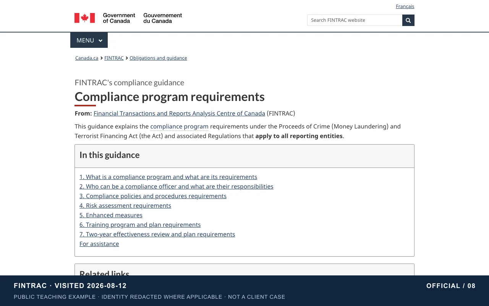
Task: Open the For assistance link
Action: (x=99, y=244)
